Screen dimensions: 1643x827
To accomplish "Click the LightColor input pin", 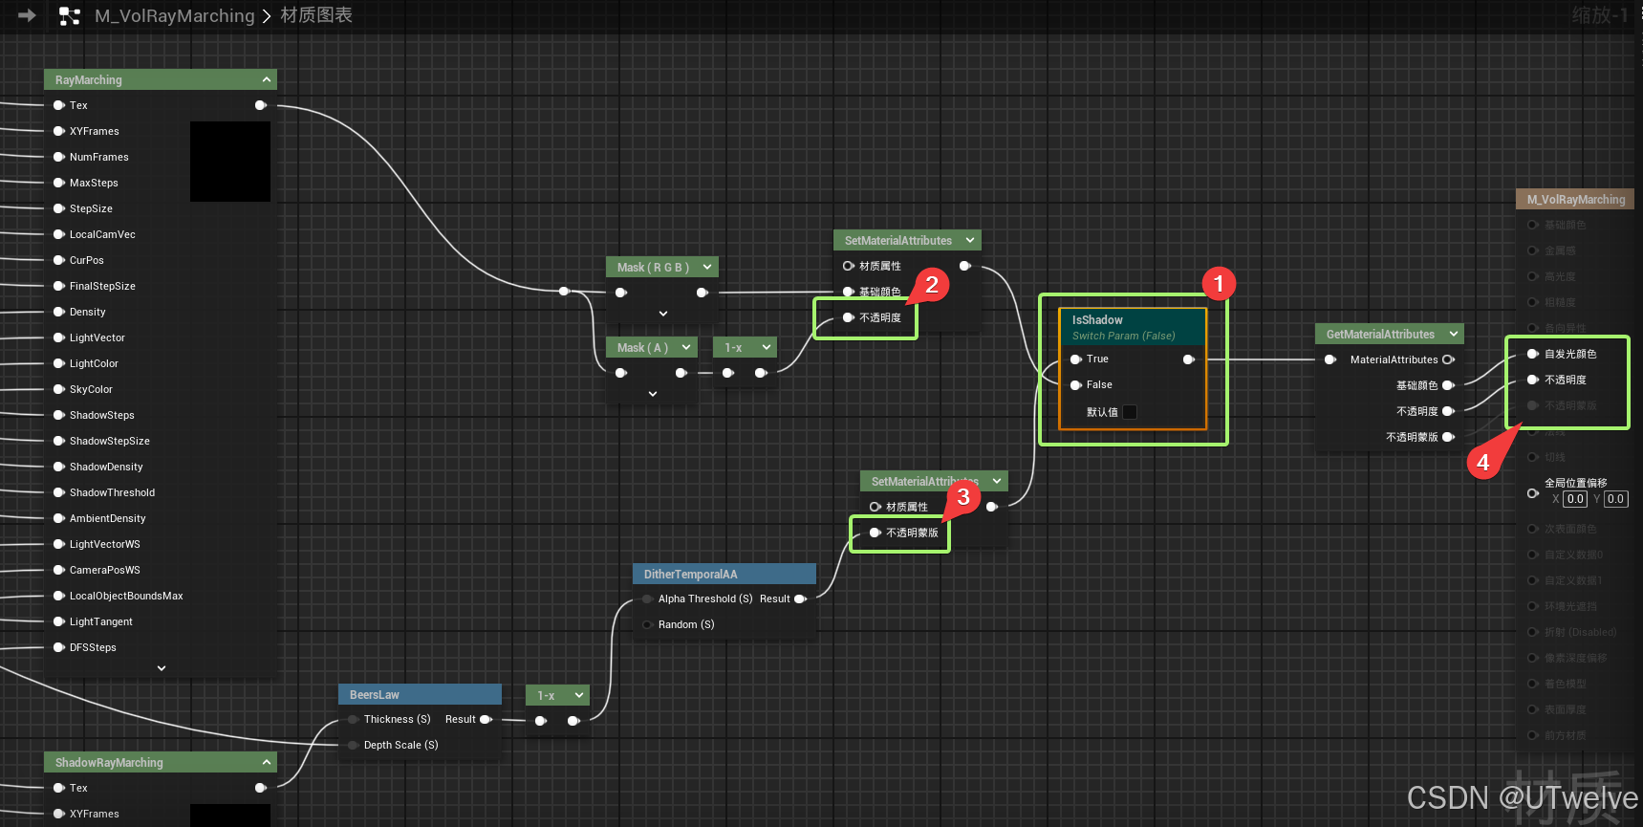I will pyautogui.click(x=59, y=363).
